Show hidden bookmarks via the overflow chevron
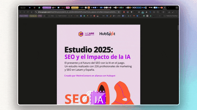 click(160, 16)
